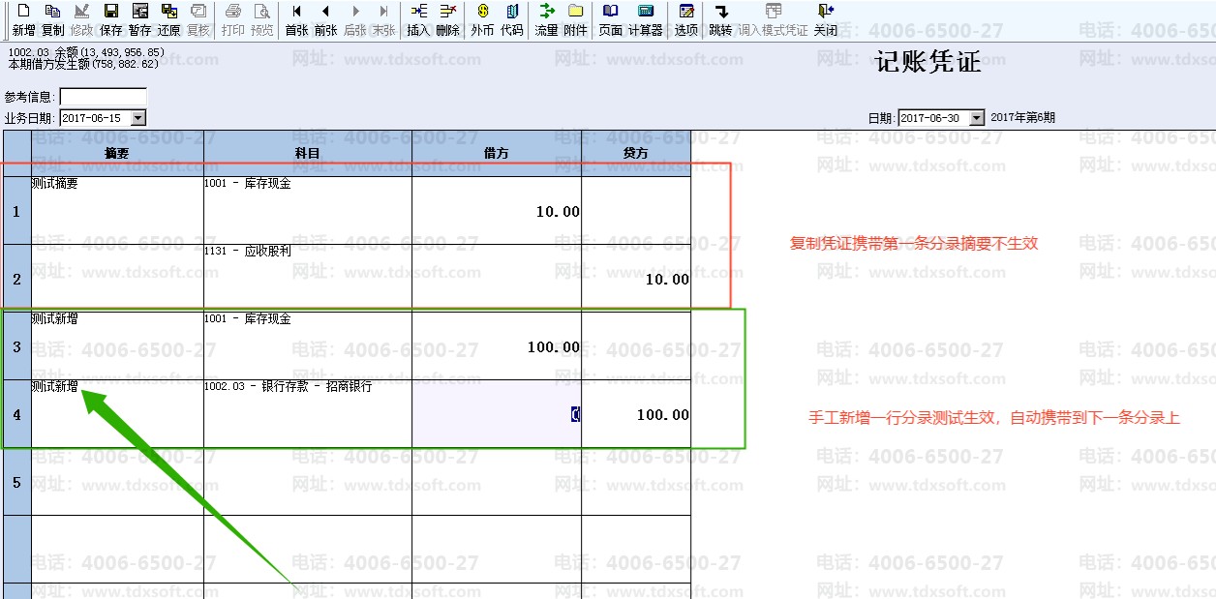Click account 1131 - 应收股利 cell
1216x599 pixels.
(308, 279)
